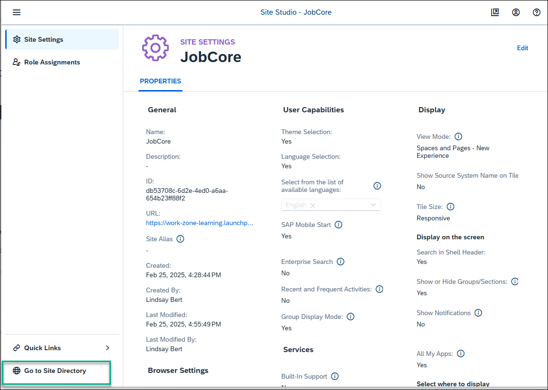
Task: Show info for Recent and Frequent Activities
Action: (380, 290)
